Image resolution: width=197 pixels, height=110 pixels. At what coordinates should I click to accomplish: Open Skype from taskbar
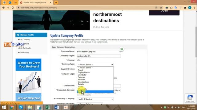click(x=21, y=107)
